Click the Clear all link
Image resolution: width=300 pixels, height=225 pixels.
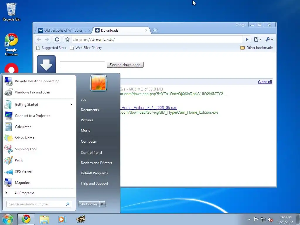265,82
